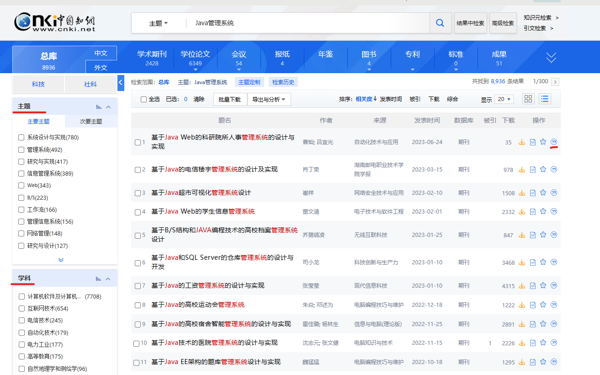Open the 检索历史 link
Viewport: 600px width, 375px height.
click(283, 82)
